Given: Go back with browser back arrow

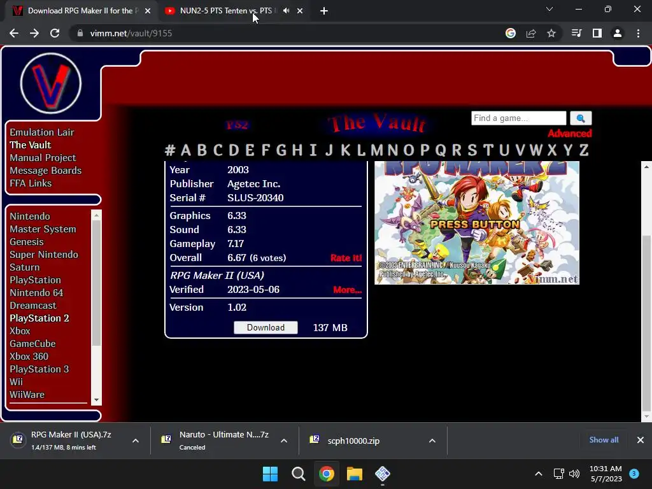Looking at the screenshot, I should tap(14, 33).
